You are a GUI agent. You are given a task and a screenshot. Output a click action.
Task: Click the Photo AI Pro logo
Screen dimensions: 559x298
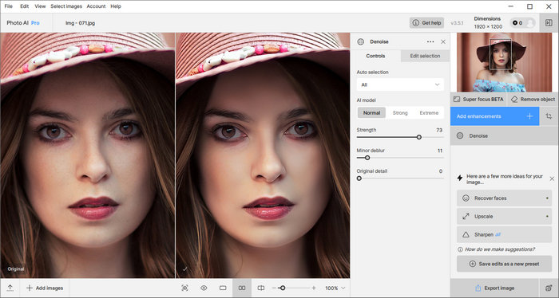pos(23,23)
